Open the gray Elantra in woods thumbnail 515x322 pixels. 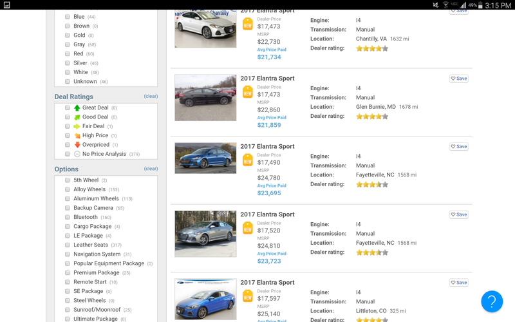click(x=205, y=234)
